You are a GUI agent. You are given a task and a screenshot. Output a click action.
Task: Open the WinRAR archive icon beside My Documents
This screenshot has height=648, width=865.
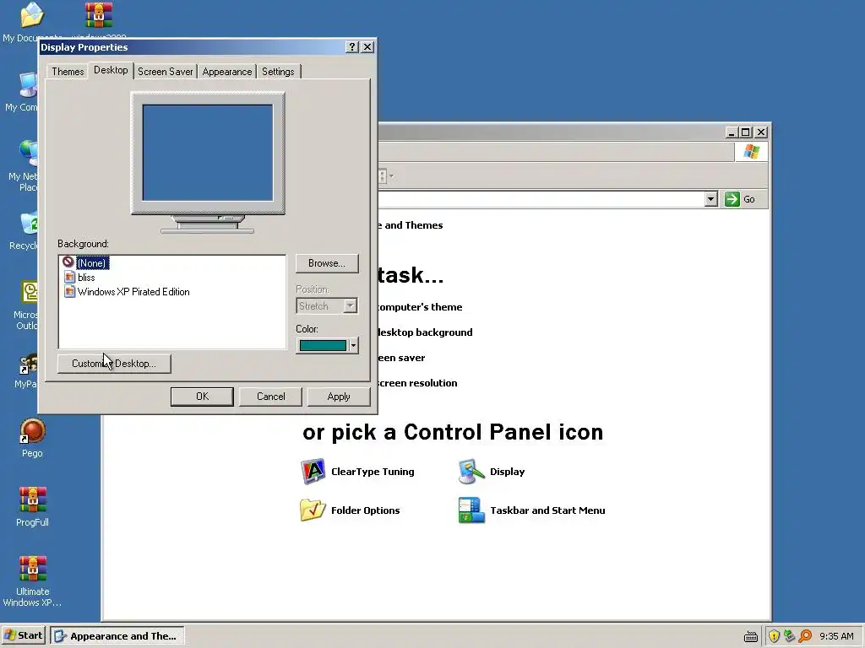click(x=99, y=15)
